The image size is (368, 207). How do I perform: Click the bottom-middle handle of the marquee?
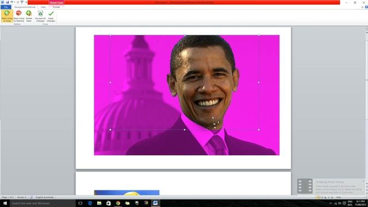point(185,129)
